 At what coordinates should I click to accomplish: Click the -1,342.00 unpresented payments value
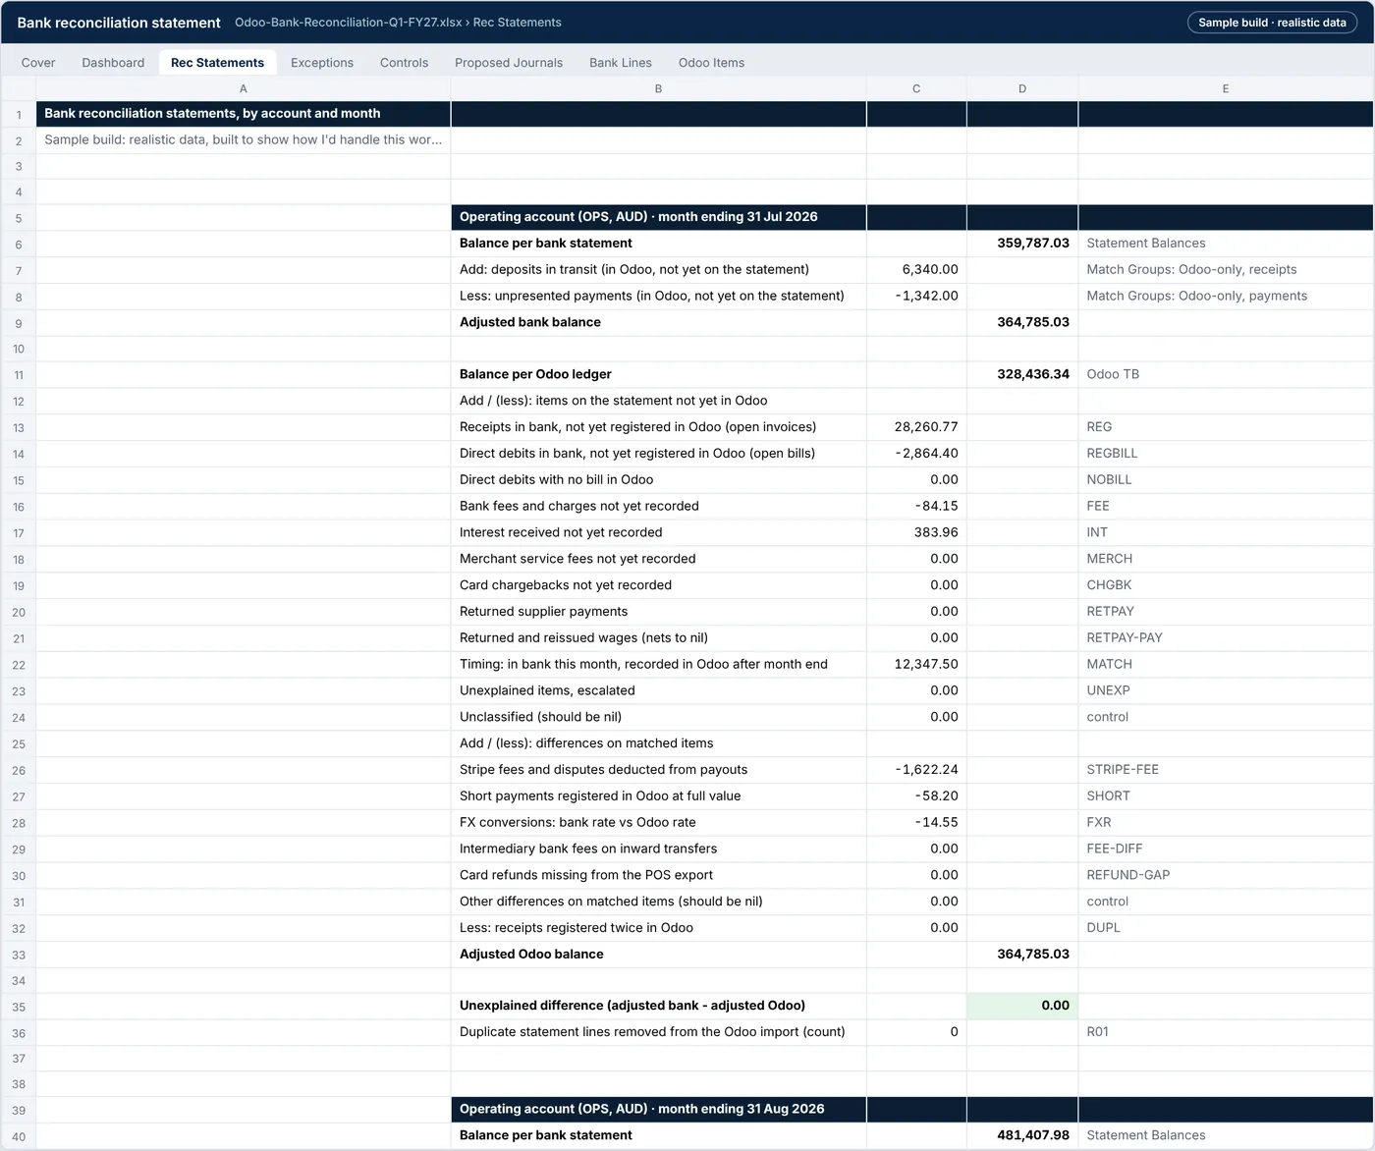(x=916, y=297)
